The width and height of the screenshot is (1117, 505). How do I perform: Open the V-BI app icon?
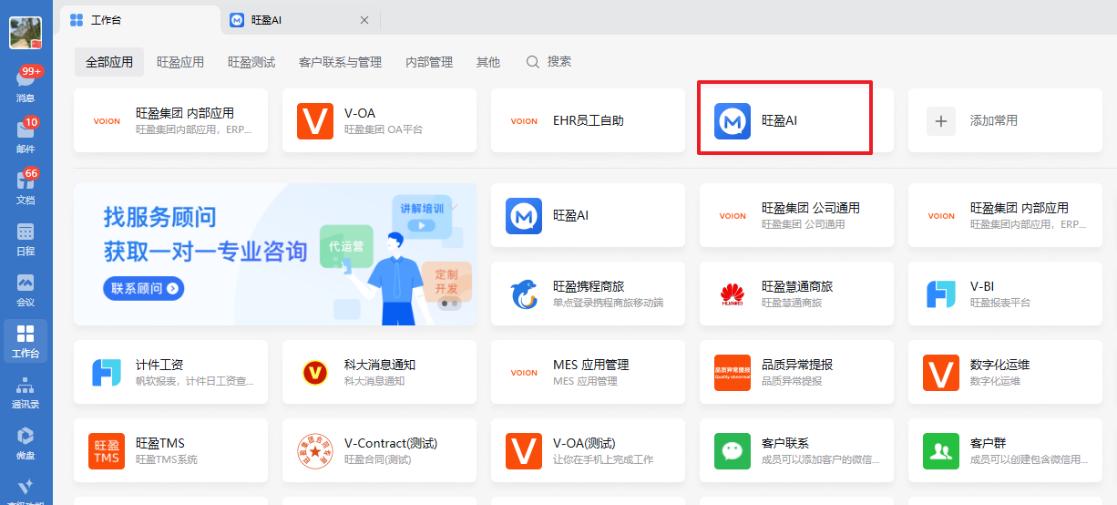coord(941,294)
